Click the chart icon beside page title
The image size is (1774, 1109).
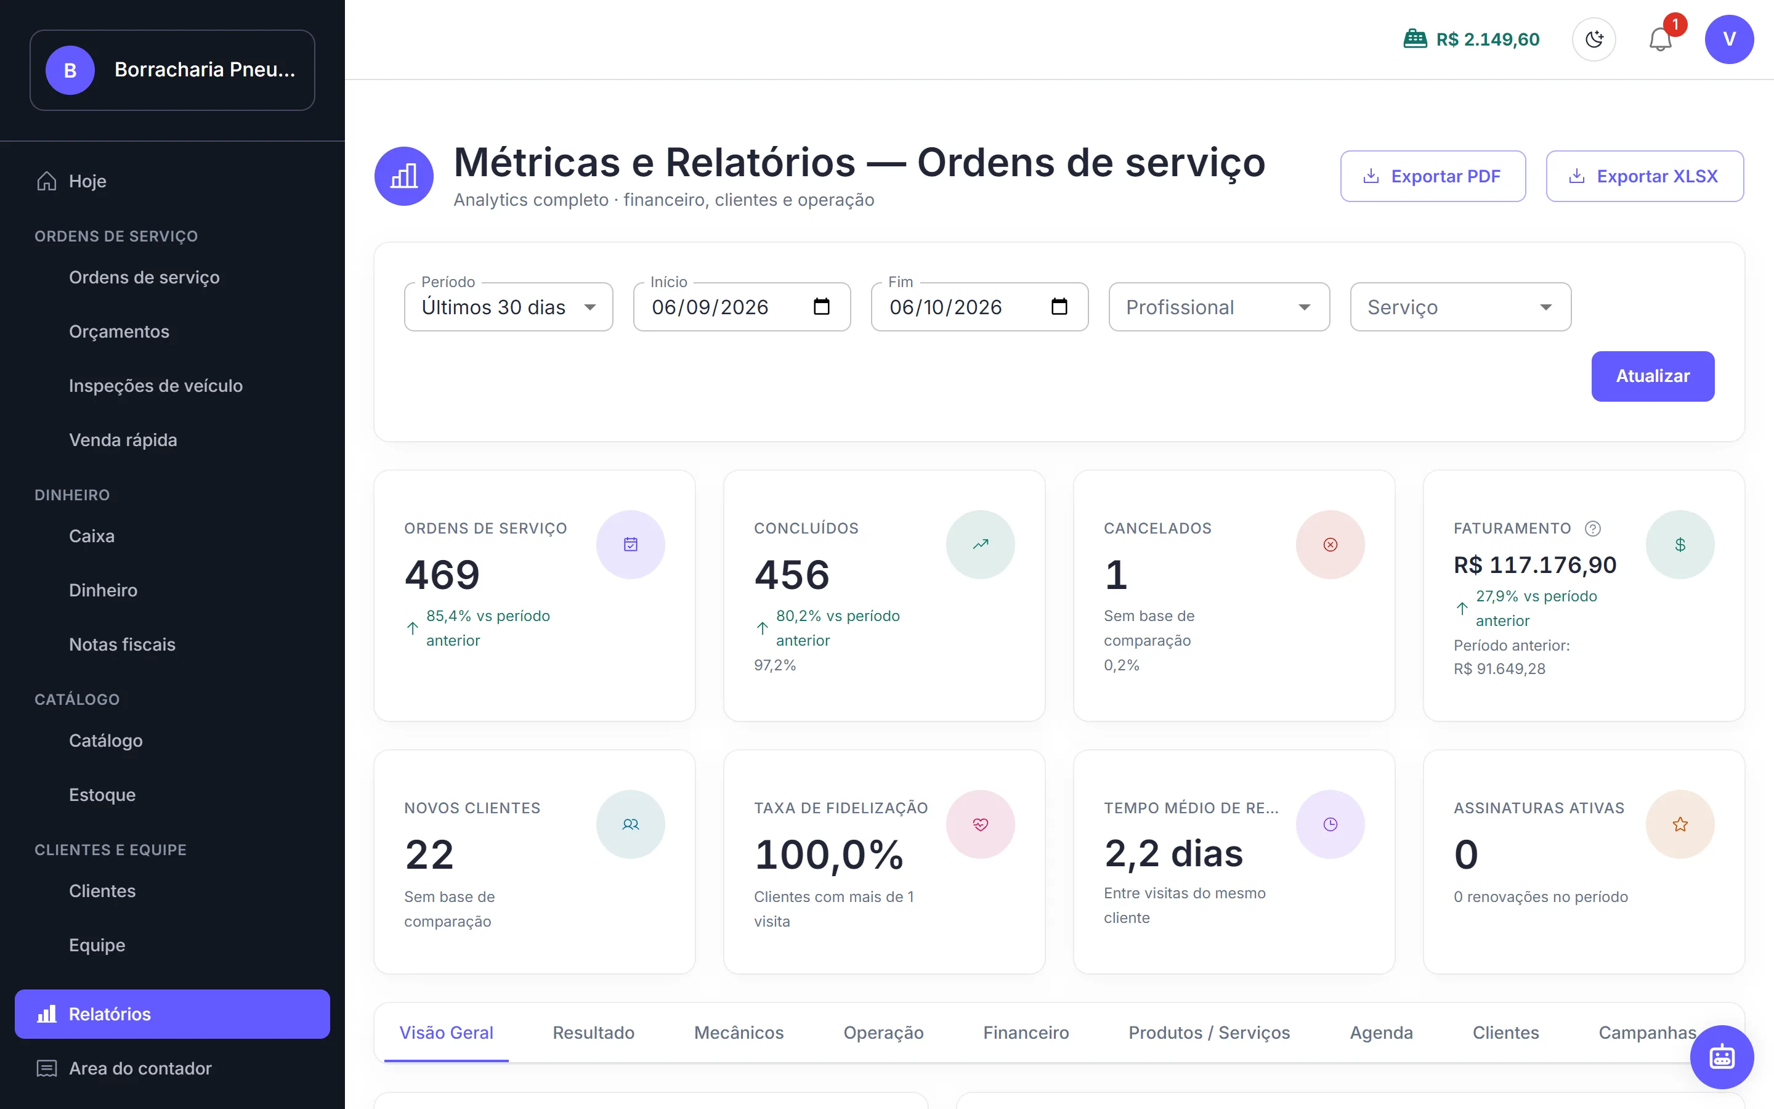tap(404, 176)
